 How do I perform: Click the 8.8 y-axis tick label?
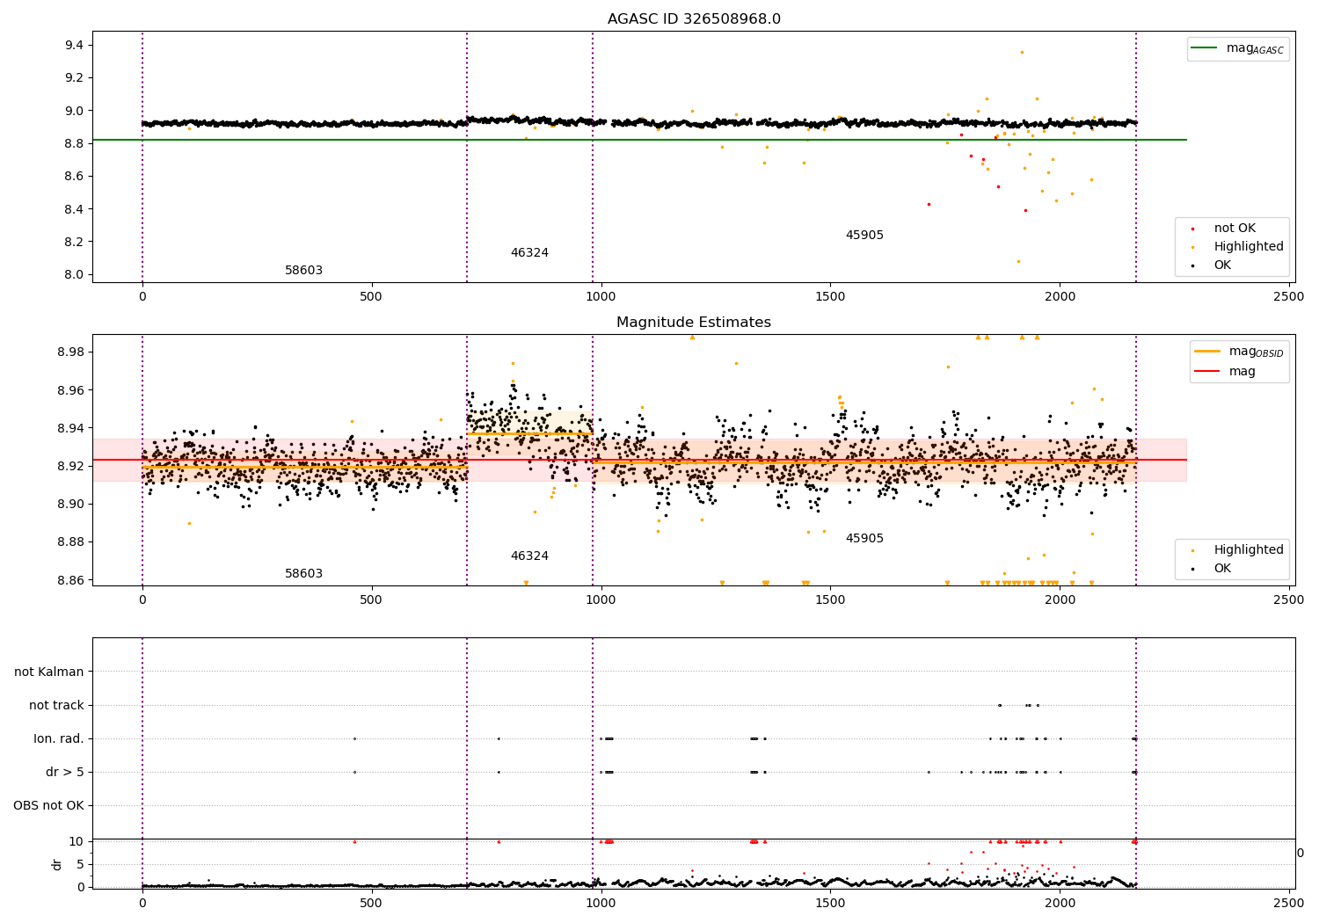[x=75, y=143]
